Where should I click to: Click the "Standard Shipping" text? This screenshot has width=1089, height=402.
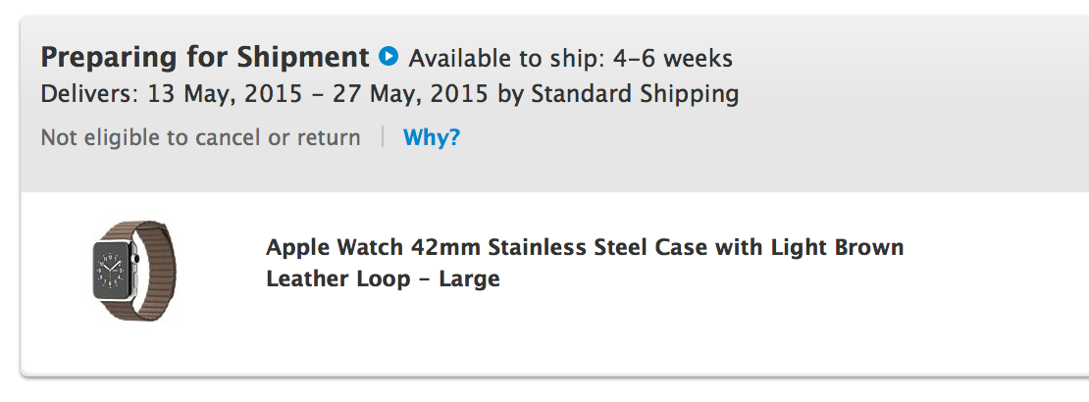click(x=635, y=95)
